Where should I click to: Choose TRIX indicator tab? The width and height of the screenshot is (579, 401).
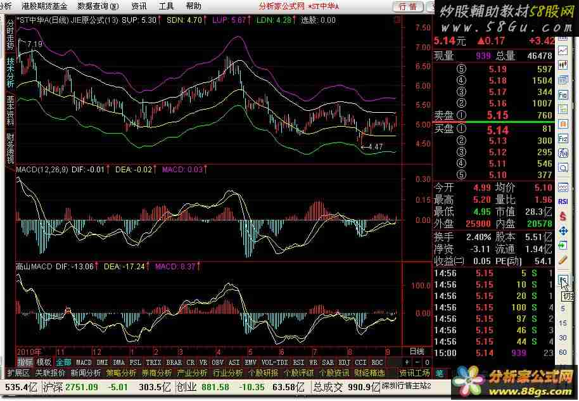click(153, 362)
